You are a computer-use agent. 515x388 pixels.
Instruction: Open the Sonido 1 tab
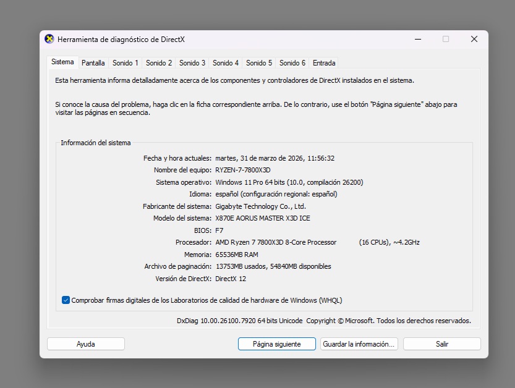125,62
